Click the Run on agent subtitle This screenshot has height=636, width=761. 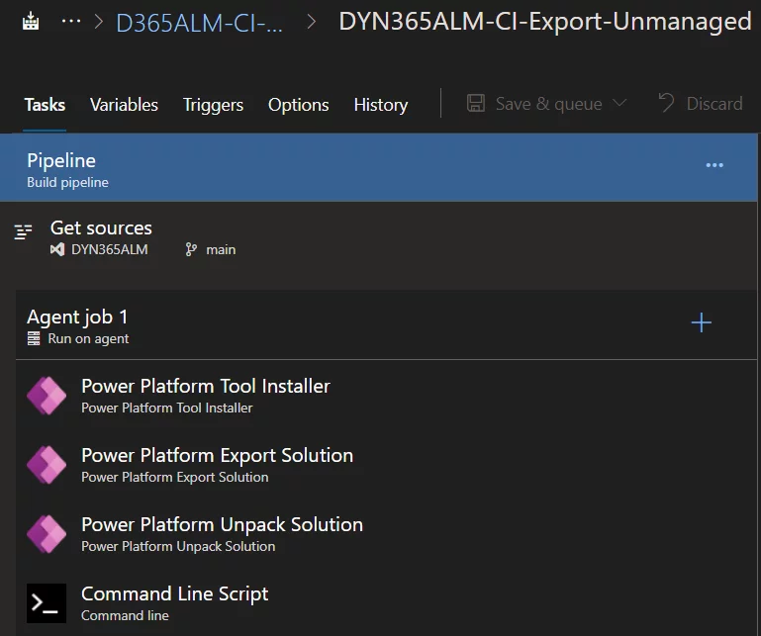pos(88,338)
